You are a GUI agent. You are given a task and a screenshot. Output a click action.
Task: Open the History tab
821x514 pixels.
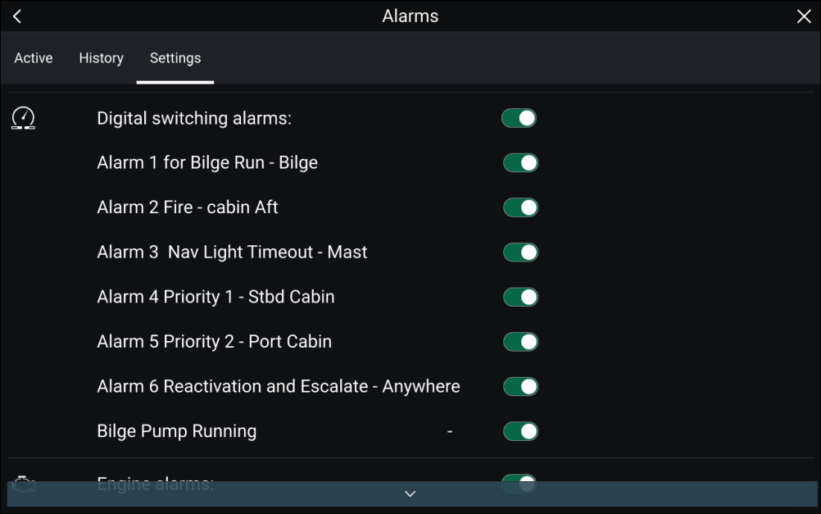pos(101,57)
